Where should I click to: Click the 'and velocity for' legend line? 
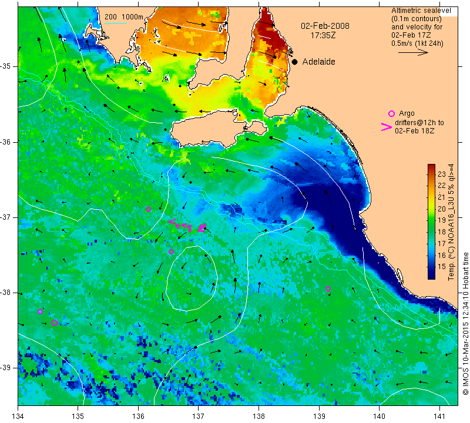[417, 27]
